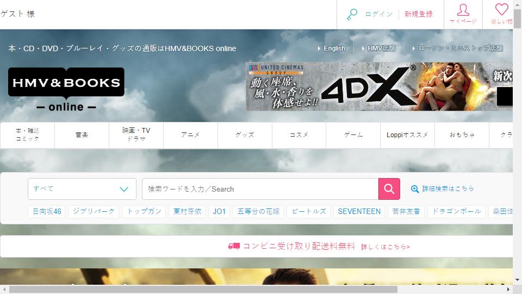The width and height of the screenshot is (522, 294).
Task: Select the 菅井友香 keyword tag
Action: [406, 212]
